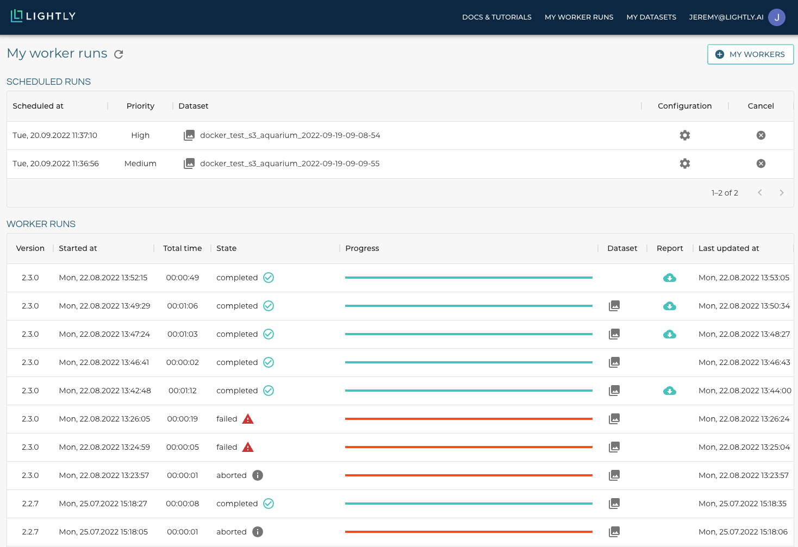This screenshot has width=798, height=547.
Task: Open dataset docker_test_s3_aquarium_2022-09-19-09-09-55
Action: [x=290, y=164]
